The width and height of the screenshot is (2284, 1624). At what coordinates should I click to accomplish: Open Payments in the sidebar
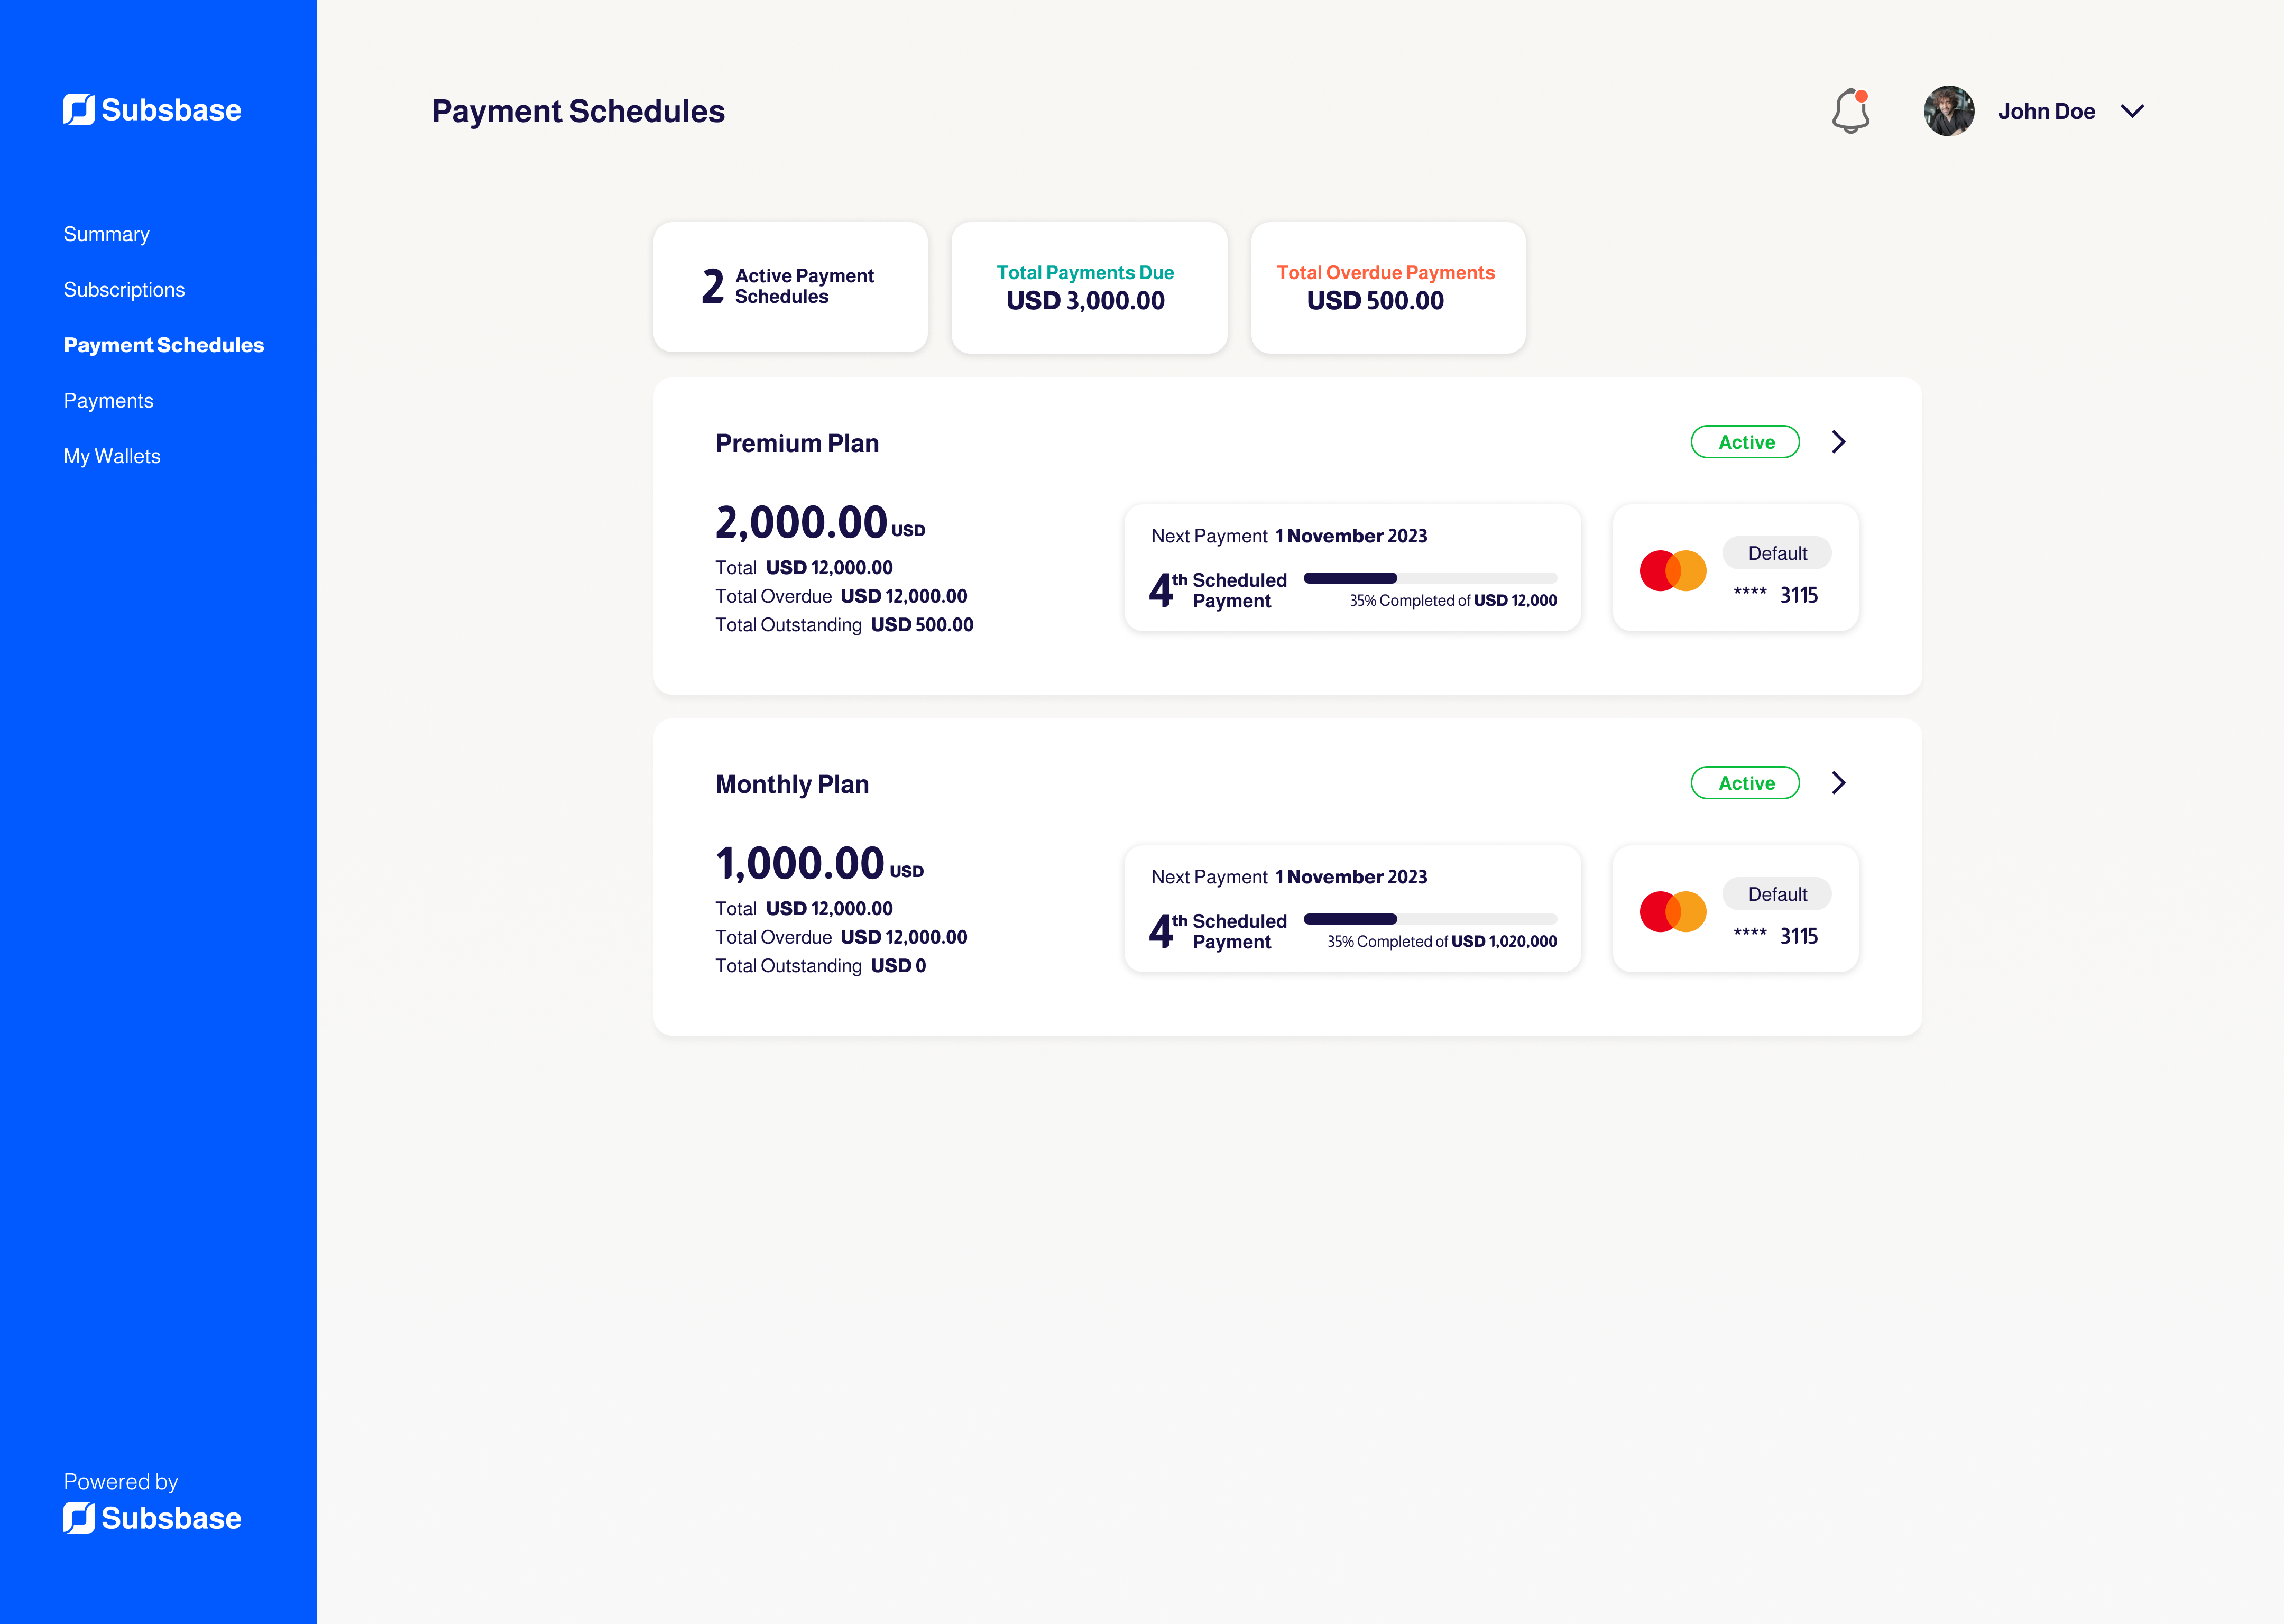click(108, 401)
